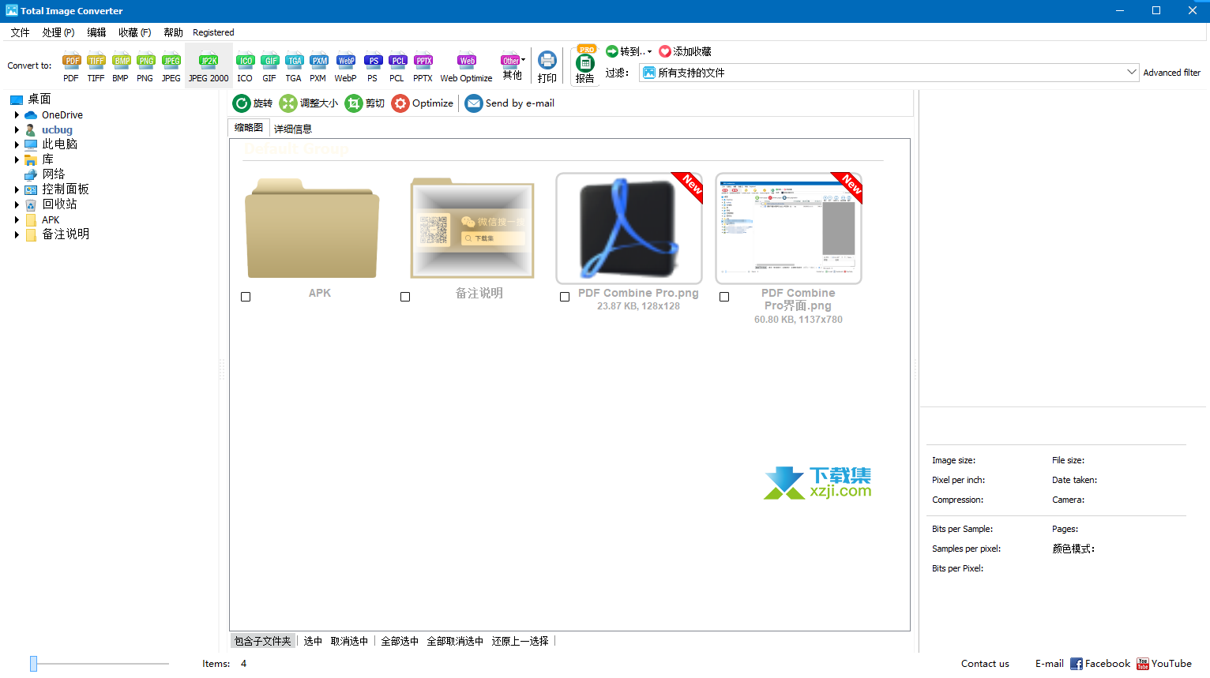This screenshot has width=1210, height=678.
Task: Check PDF Combine Pro界面.png checkbox
Action: 724,297
